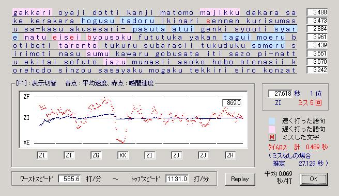Click the Replay button
Viewport: 339px width, 196px height.
[x=240, y=179]
